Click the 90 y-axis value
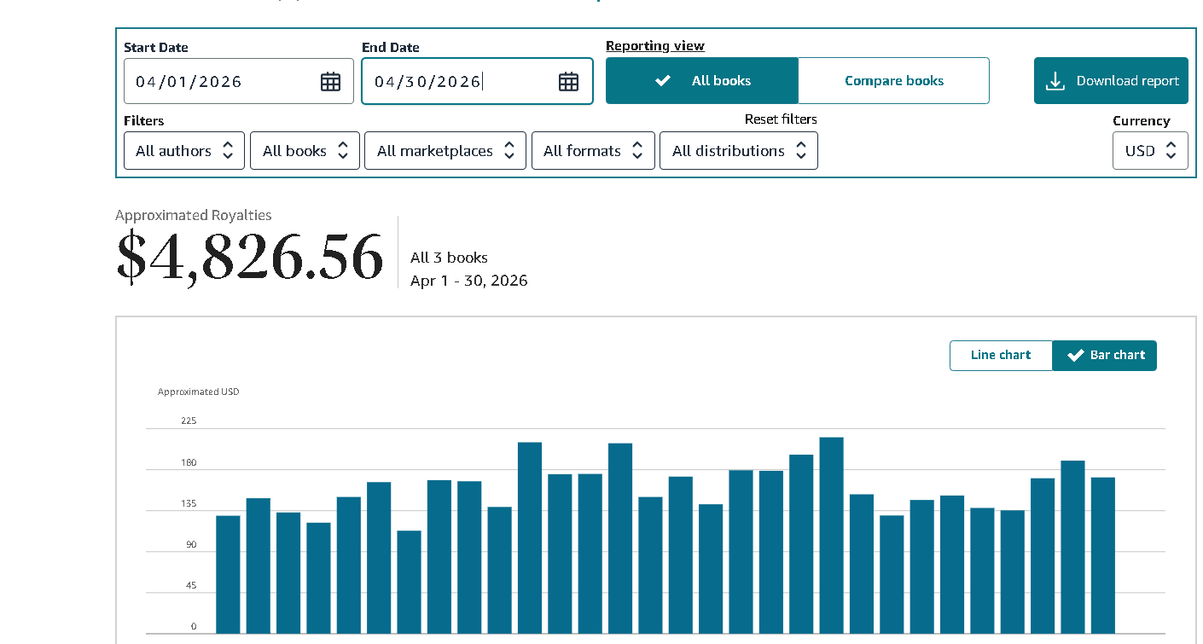The width and height of the screenshot is (1203, 644). click(191, 544)
